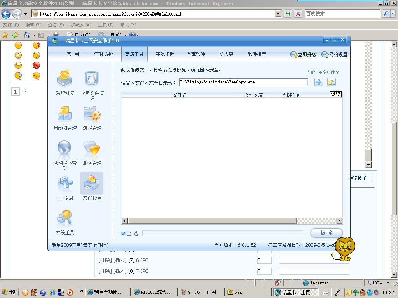
Task: Go to emoticon page 2
Action: coord(25,92)
